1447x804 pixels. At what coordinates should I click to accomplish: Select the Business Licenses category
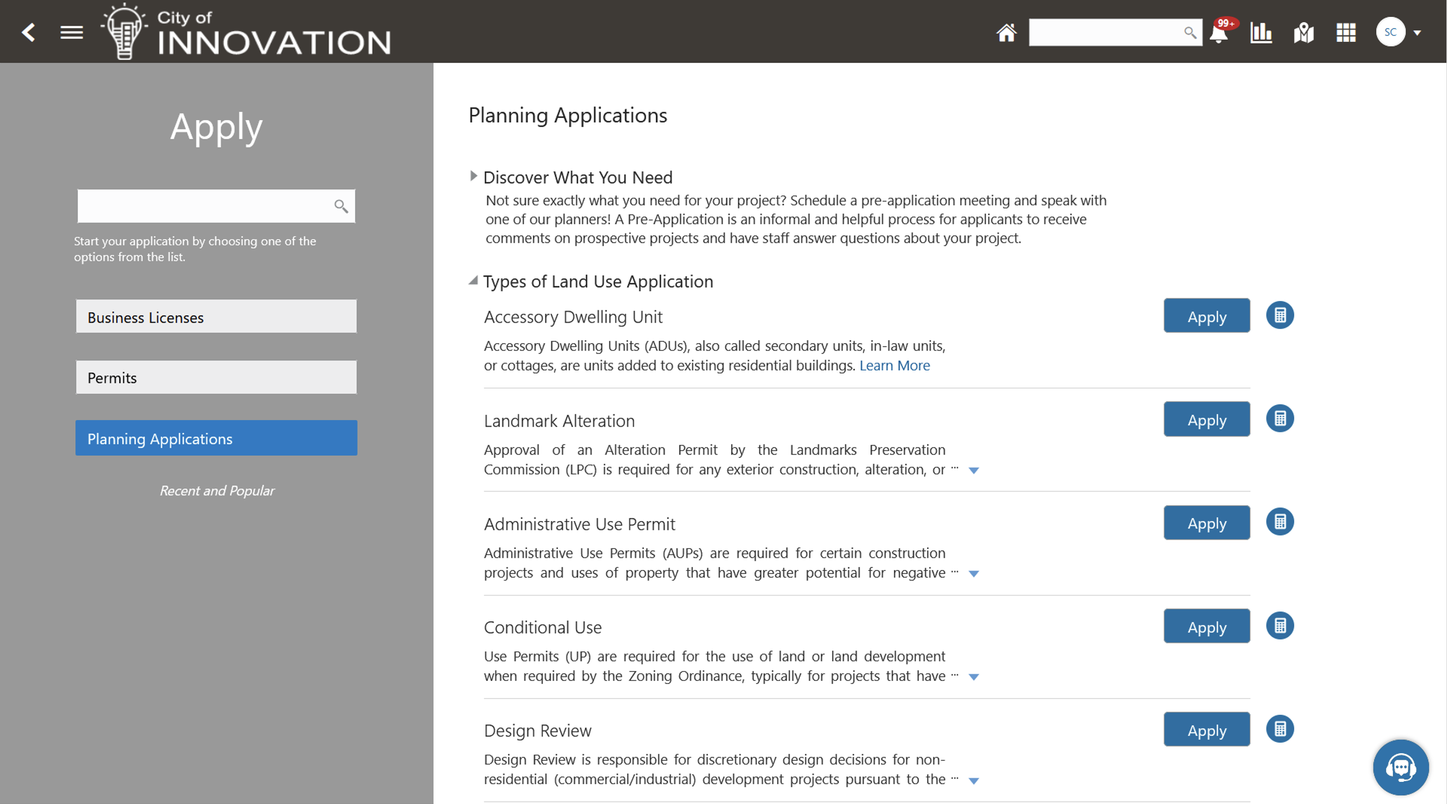click(216, 316)
